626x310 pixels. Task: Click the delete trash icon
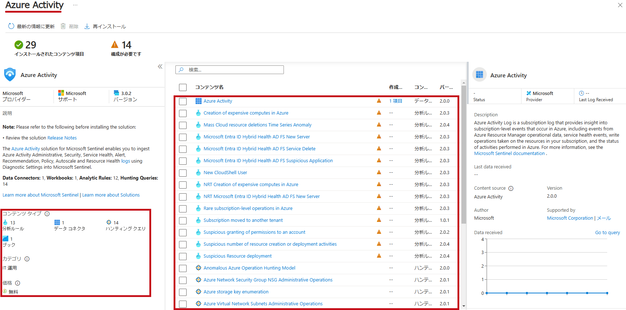click(x=63, y=26)
